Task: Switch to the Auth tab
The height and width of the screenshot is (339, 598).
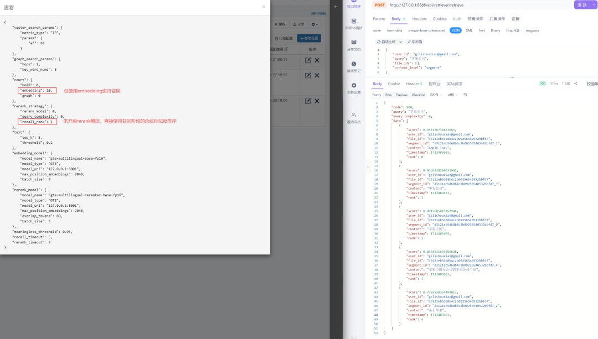Action: [457, 19]
